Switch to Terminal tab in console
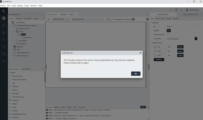Image resolution: width=203 pixels, height=120 pixels. (x=81, y=107)
